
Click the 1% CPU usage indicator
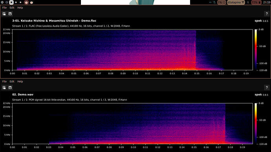(222, 2)
